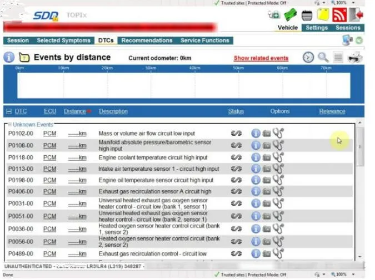
Task: Click scroll up arrow of DTC list
Action: (360, 123)
